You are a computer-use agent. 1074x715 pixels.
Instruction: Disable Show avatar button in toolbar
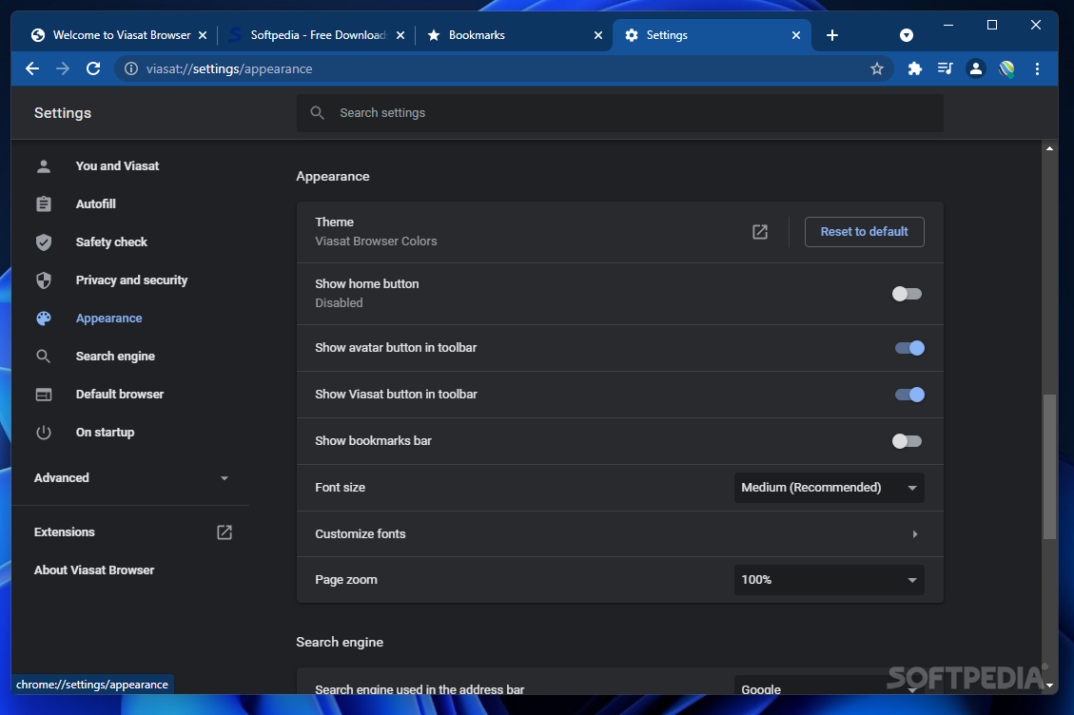pos(908,348)
